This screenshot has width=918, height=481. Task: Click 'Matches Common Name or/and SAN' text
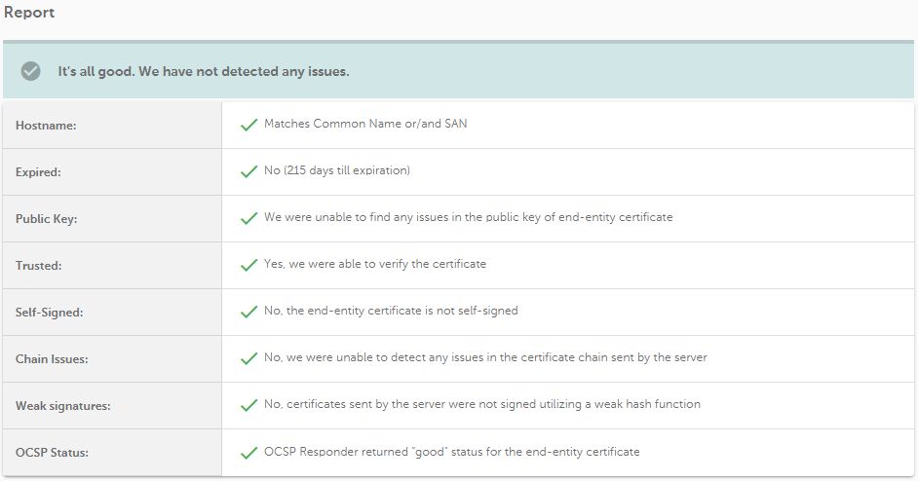(365, 124)
